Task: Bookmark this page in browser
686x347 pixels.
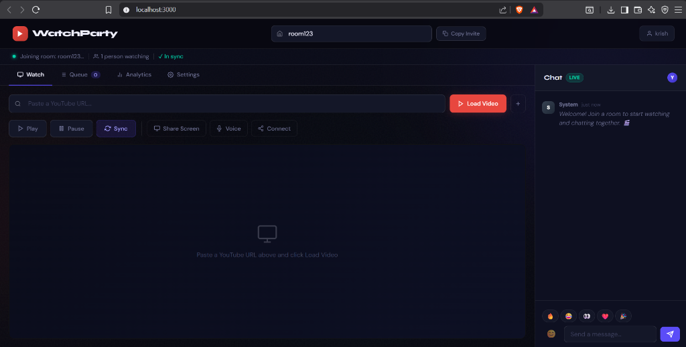Action: point(109,9)
